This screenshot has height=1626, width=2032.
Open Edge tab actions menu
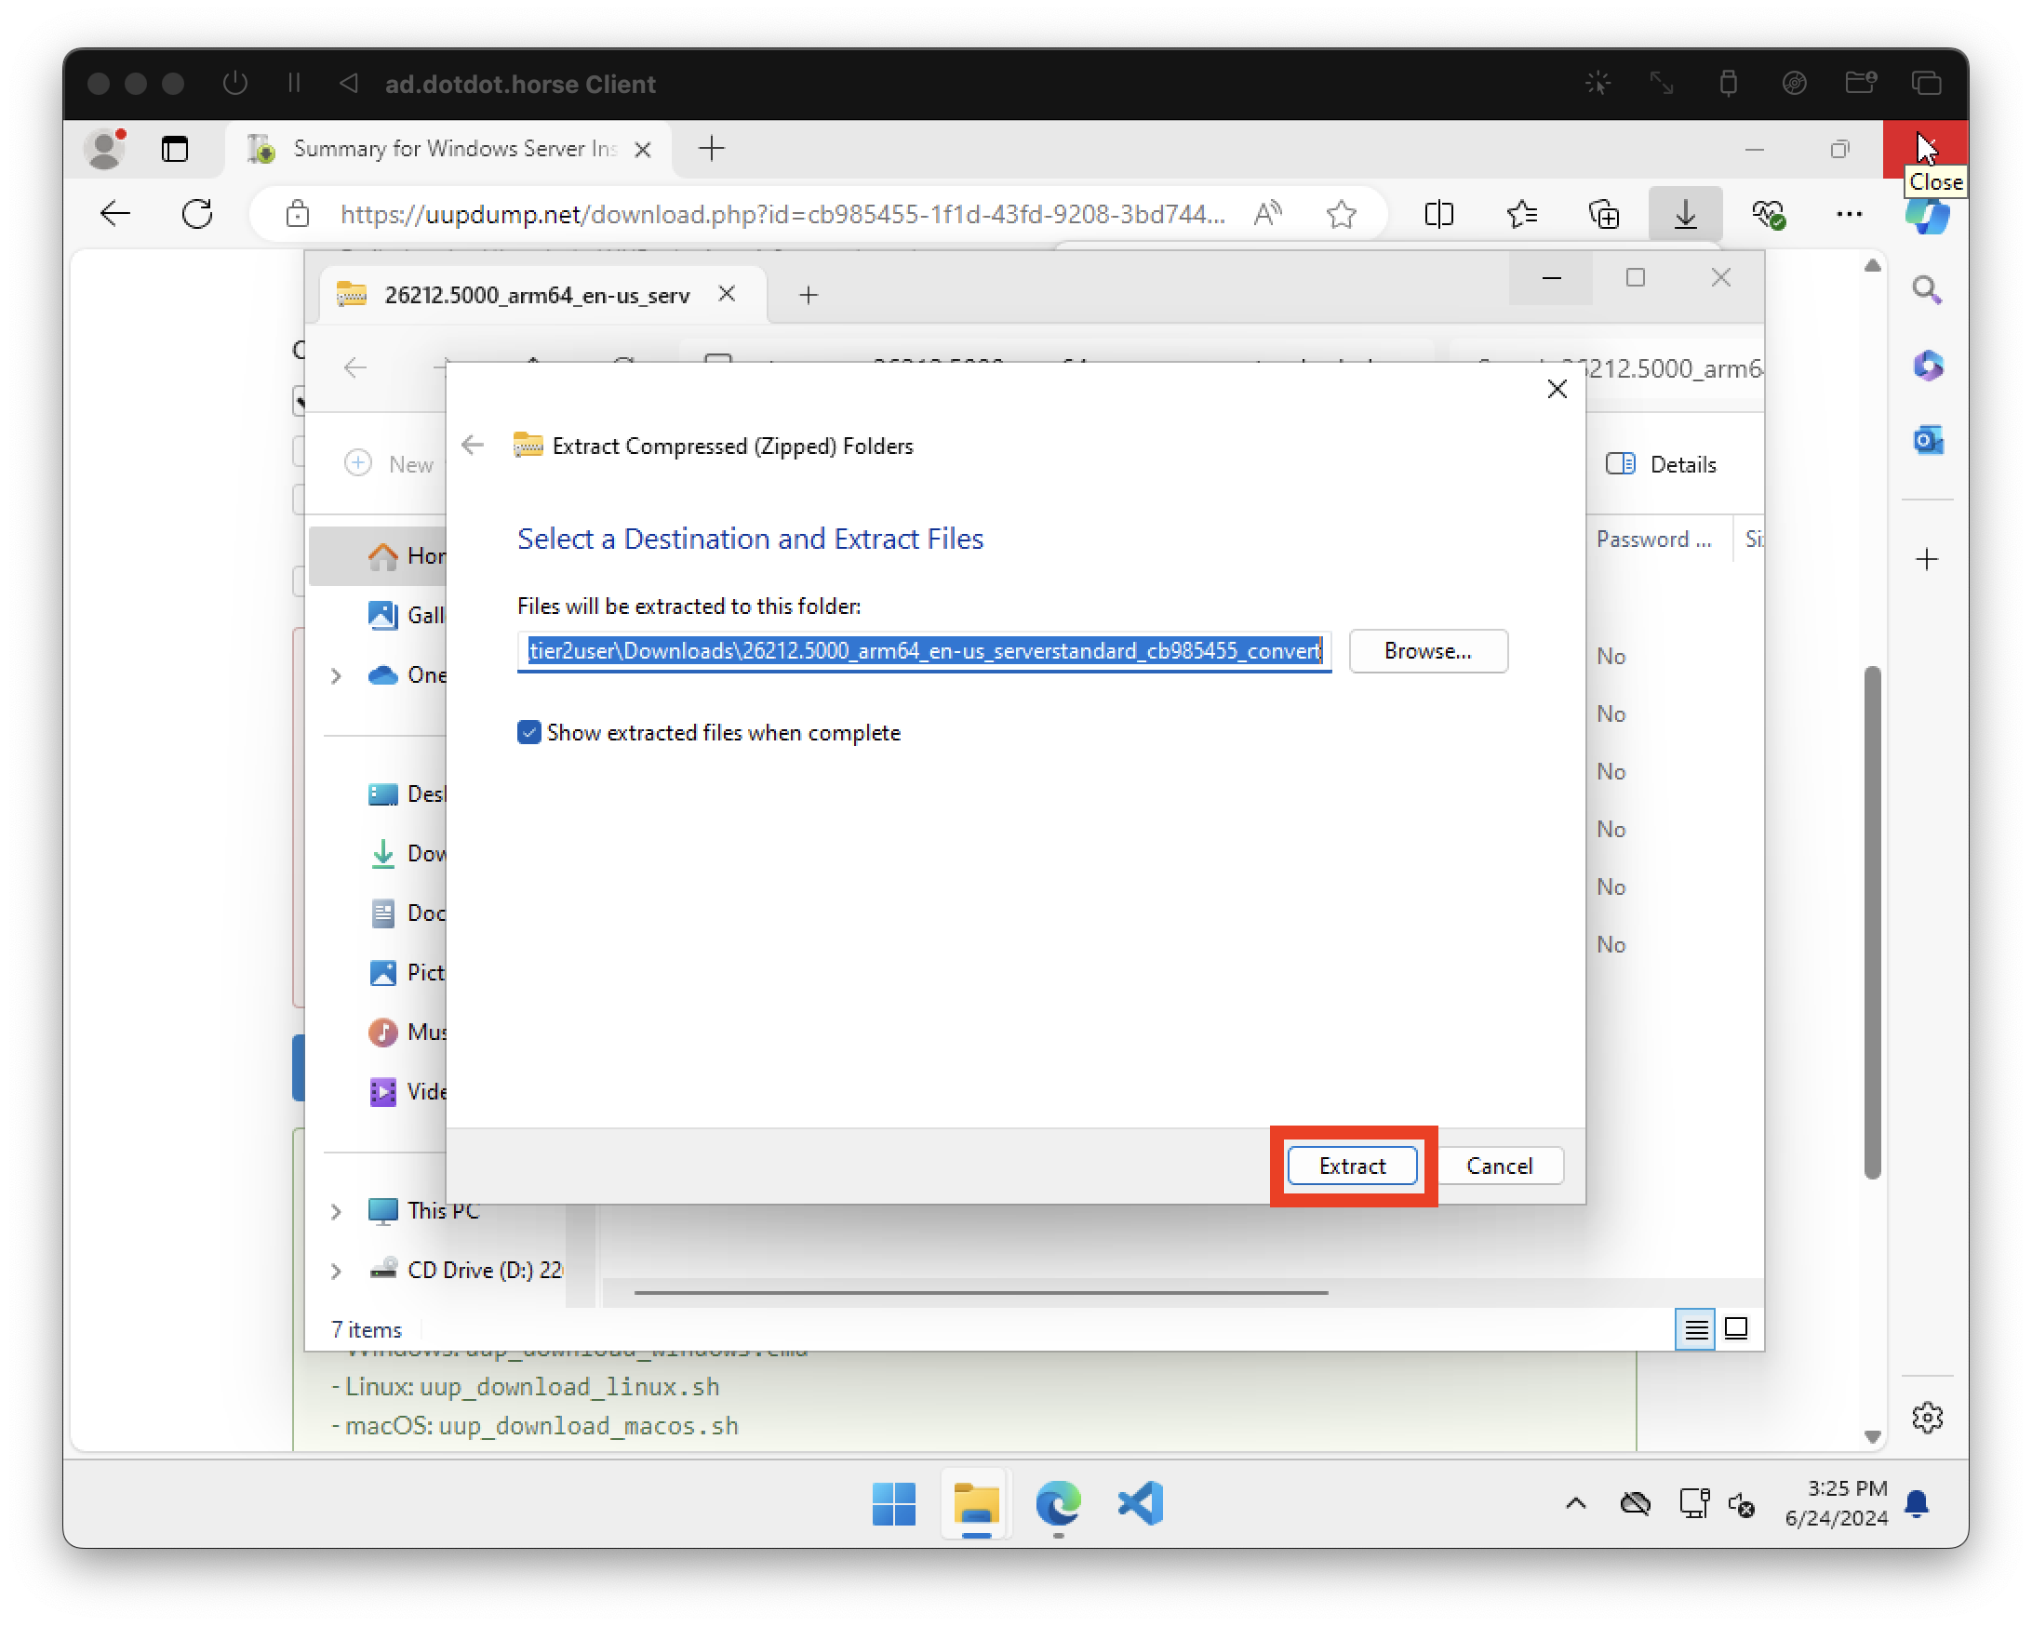tap(174, 149)
